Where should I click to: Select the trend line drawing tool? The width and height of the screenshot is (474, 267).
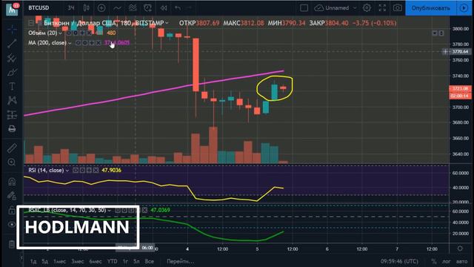pos(12,44)
